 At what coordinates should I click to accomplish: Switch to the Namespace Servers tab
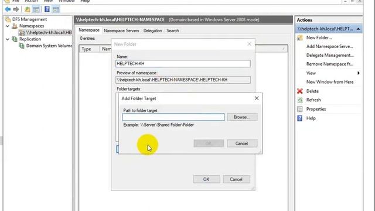pyautogui.click(x=121, y=30)
